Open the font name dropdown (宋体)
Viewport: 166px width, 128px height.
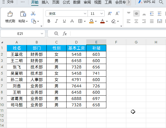[85, 13]
